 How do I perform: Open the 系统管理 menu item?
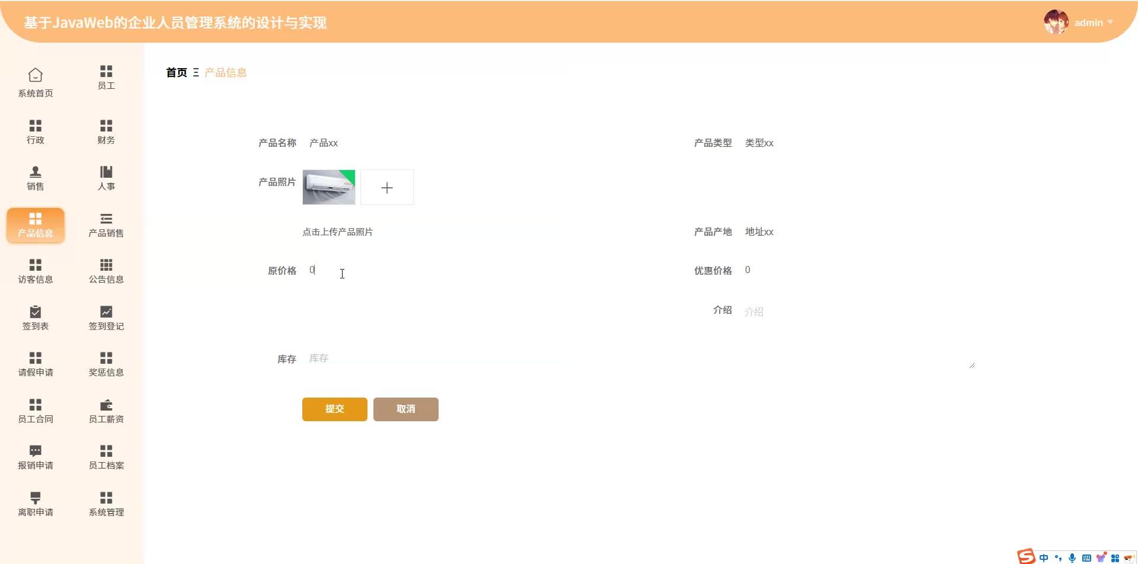pyautogui.click(x=106, y=504)
